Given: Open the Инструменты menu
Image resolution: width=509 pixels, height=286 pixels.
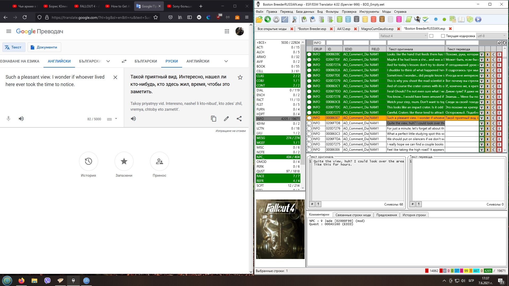Looking at the screenshot, I should click(x=369, y=12).
